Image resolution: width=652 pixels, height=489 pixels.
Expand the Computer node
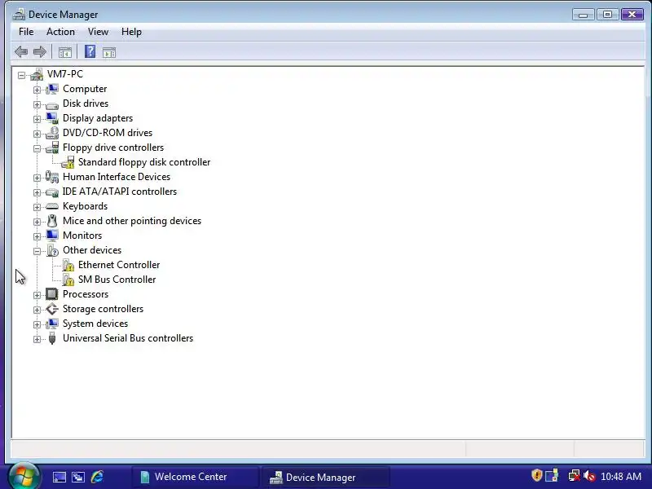click(37, 90)
